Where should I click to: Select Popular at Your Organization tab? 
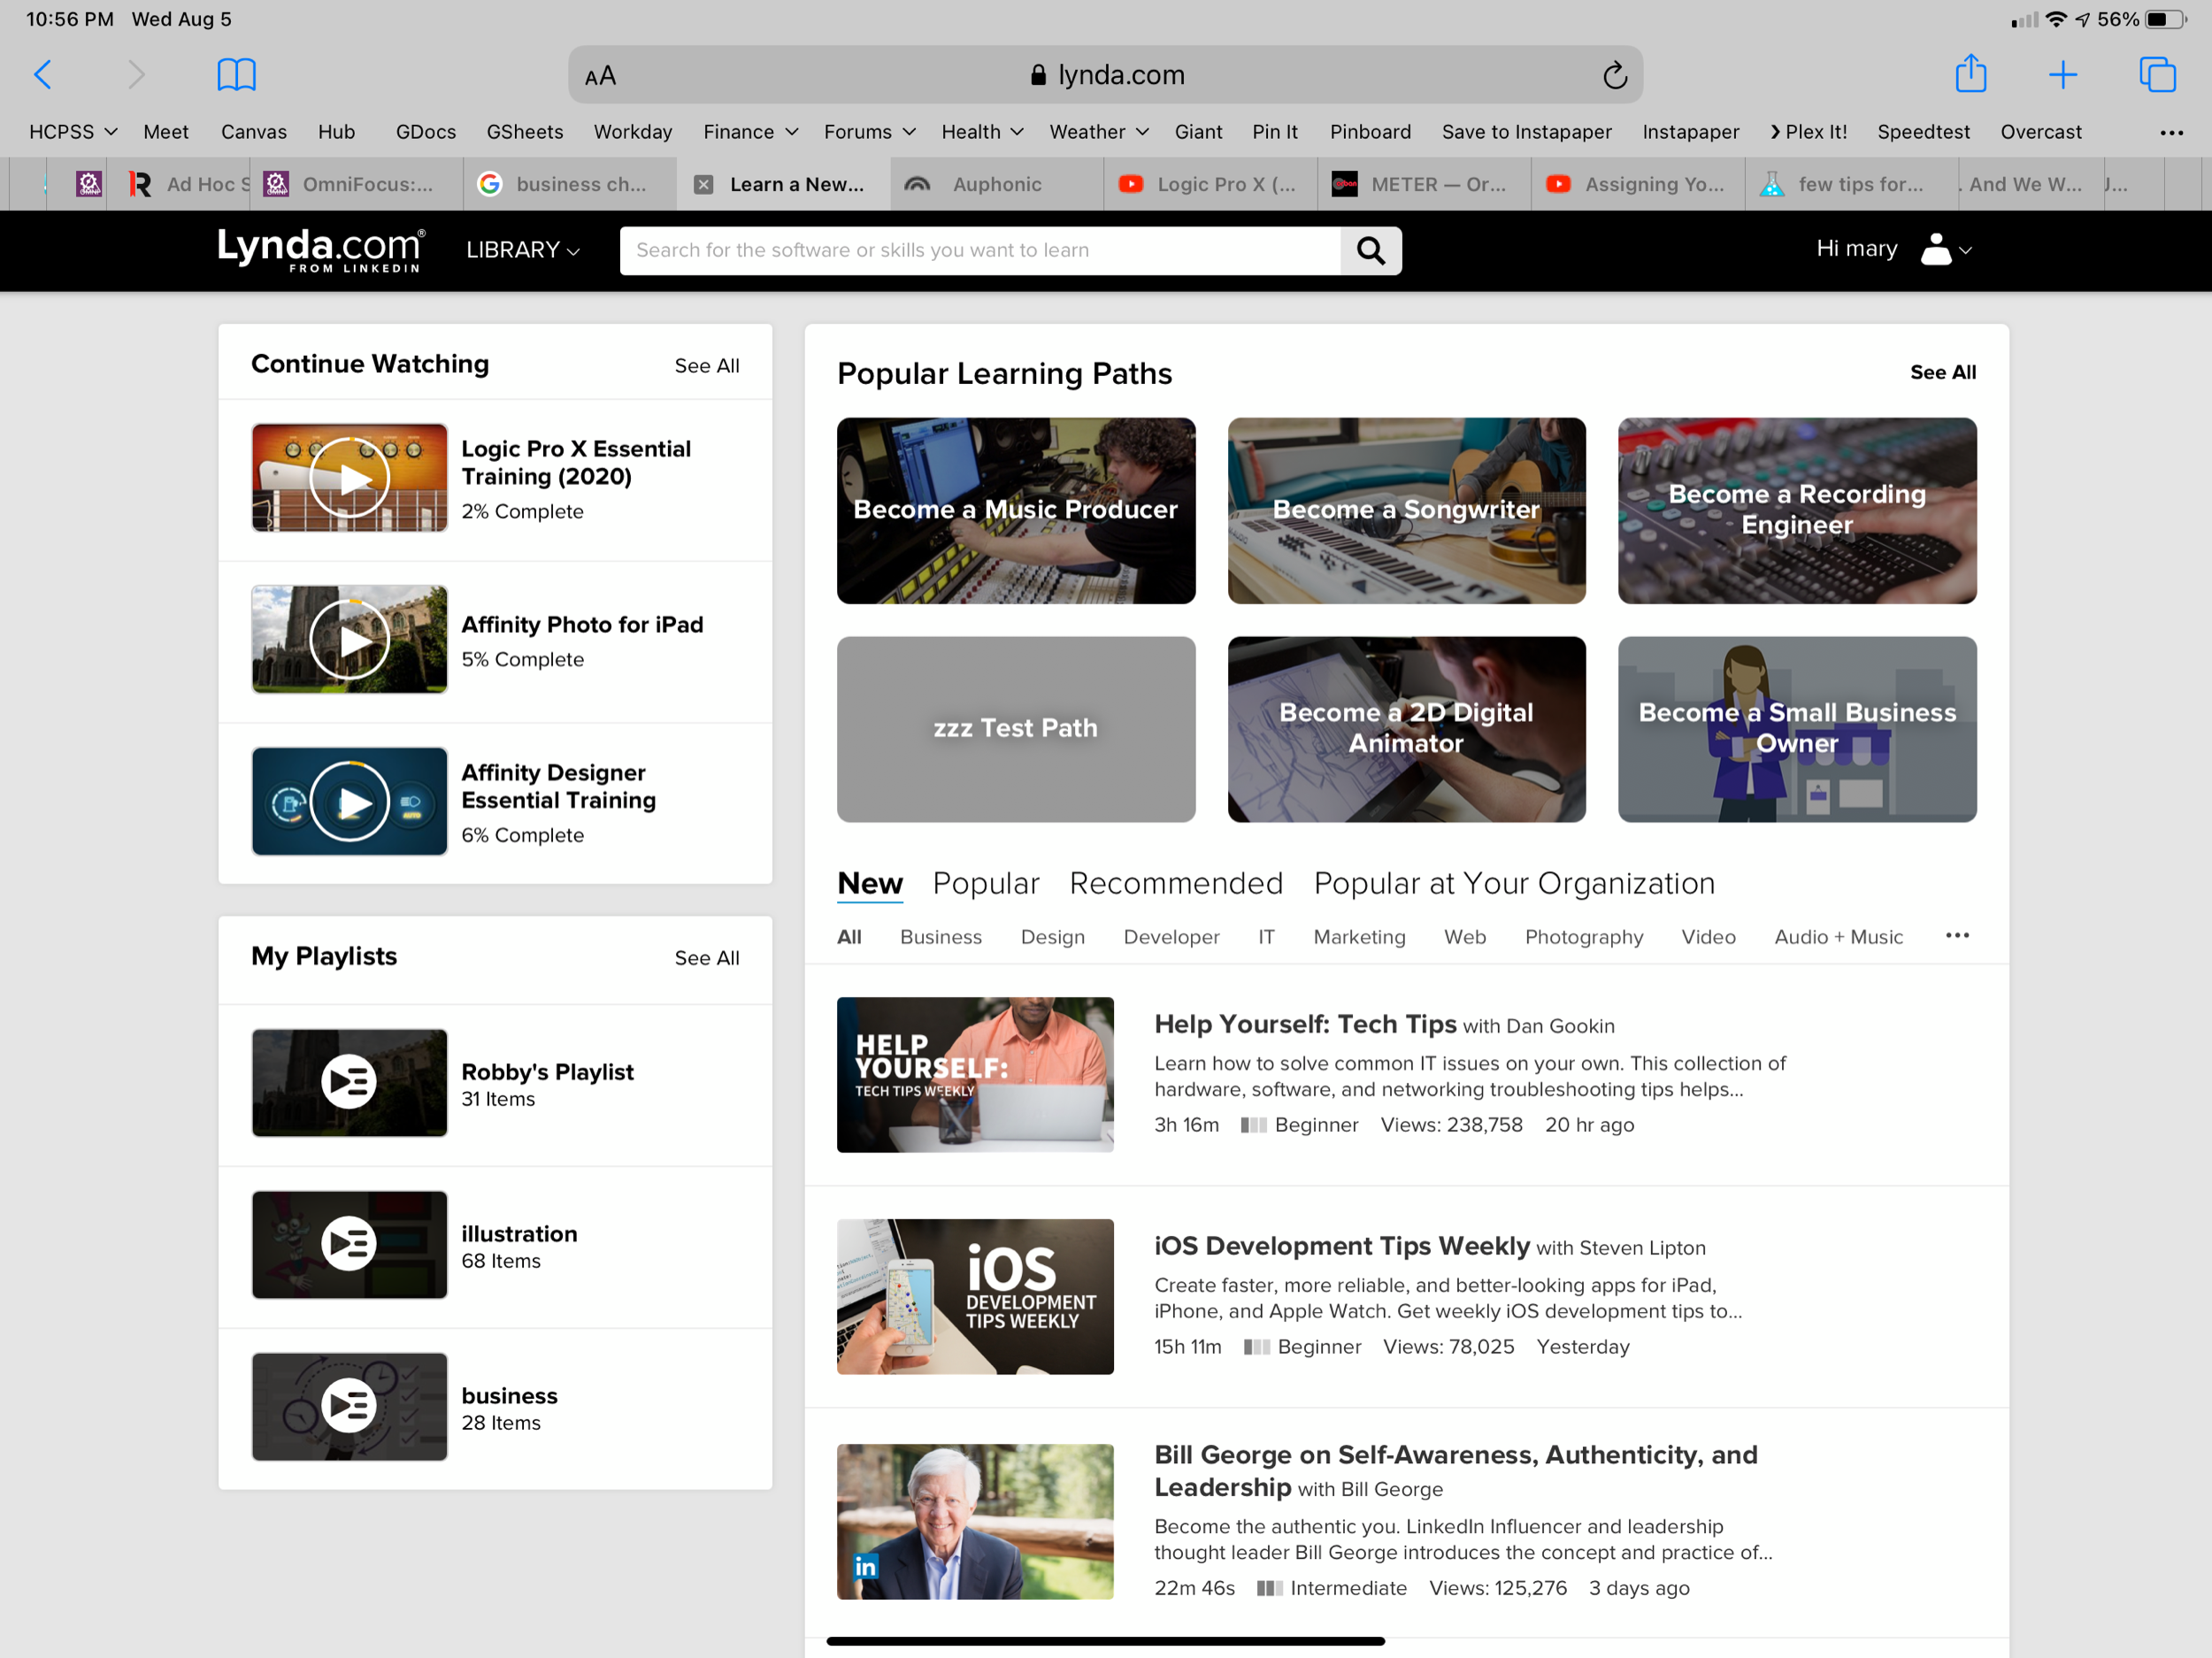[1514, 883]
